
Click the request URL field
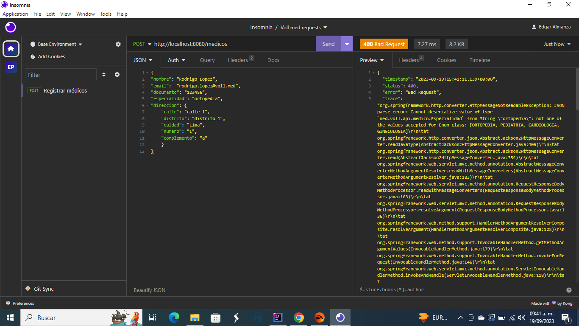coord(233,44)
